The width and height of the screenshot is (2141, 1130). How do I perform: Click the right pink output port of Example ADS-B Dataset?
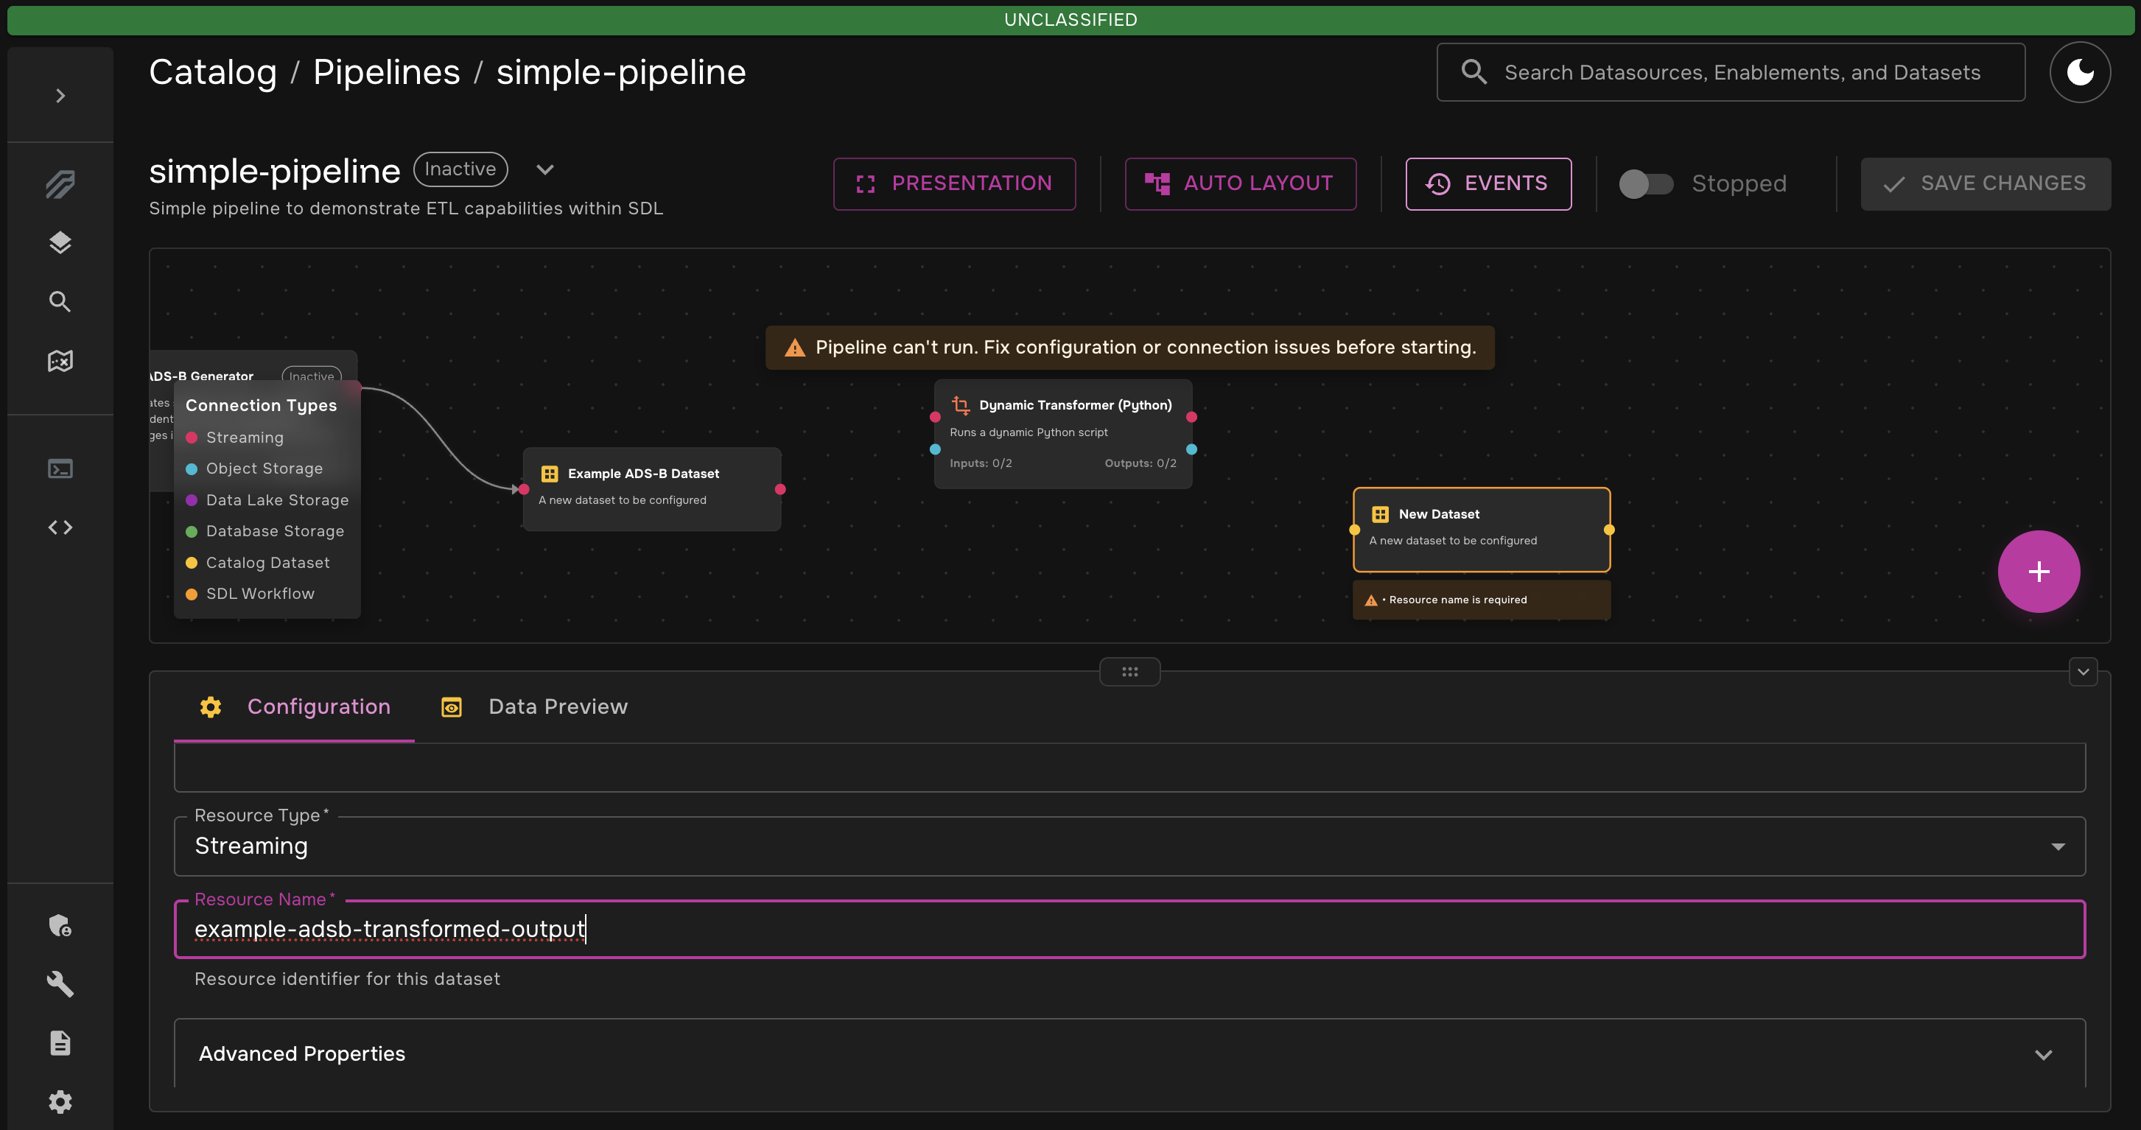(780, 489)
